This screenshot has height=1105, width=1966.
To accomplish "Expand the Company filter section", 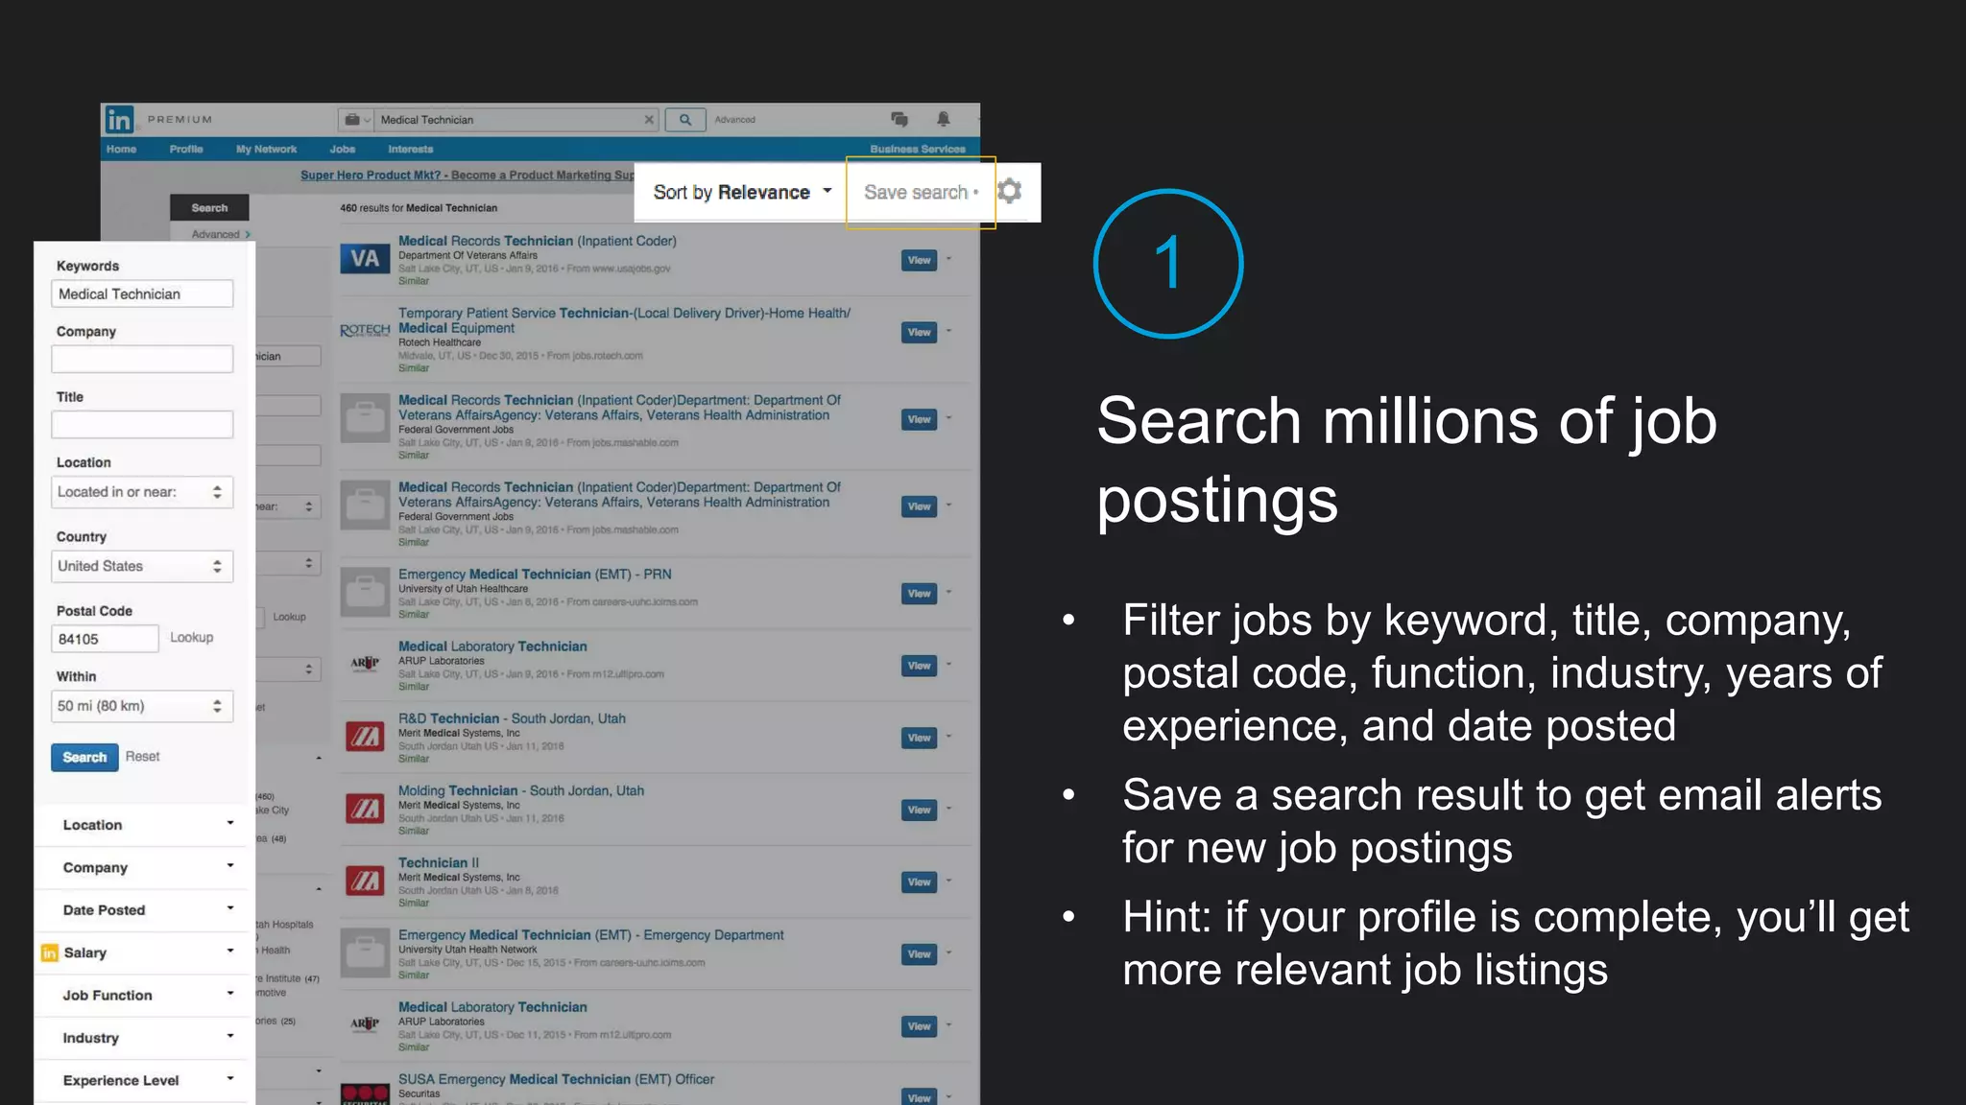I will click(142, 868).
